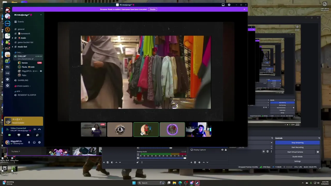The image size is (331, 186).
Task: Collapse the AFK category
Action: tap(18, 91)
